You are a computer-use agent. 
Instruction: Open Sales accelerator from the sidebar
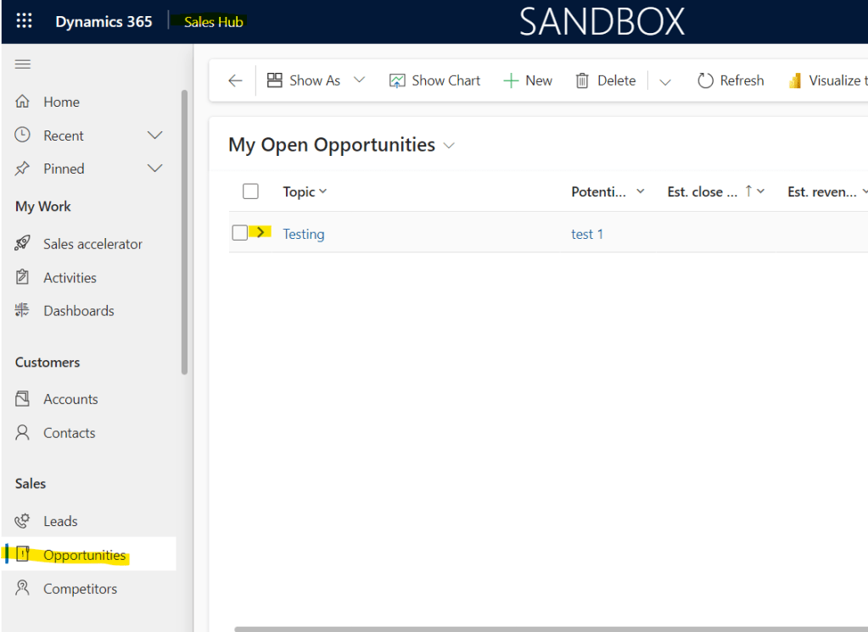click(x=92, y=244)
